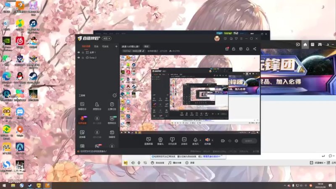Screen dimensions: 336x189
Task: Open the skin (shirt) icon in title bar
Action: coord(236,39)
